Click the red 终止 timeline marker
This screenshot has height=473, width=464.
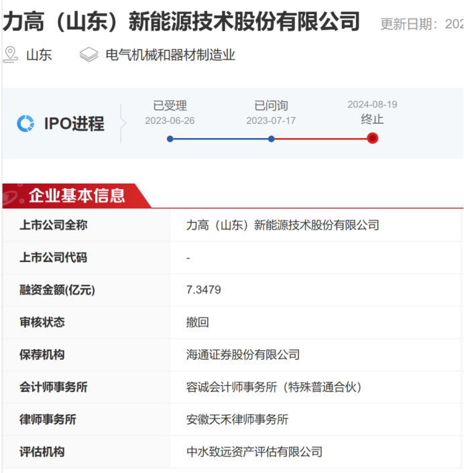(x=373, y=139)
